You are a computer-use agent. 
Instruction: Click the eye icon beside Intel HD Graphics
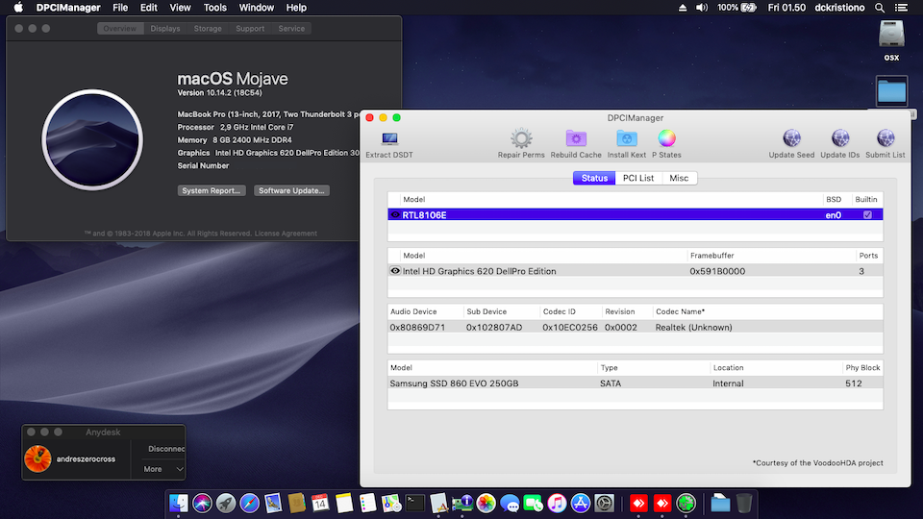click(395, 271)
